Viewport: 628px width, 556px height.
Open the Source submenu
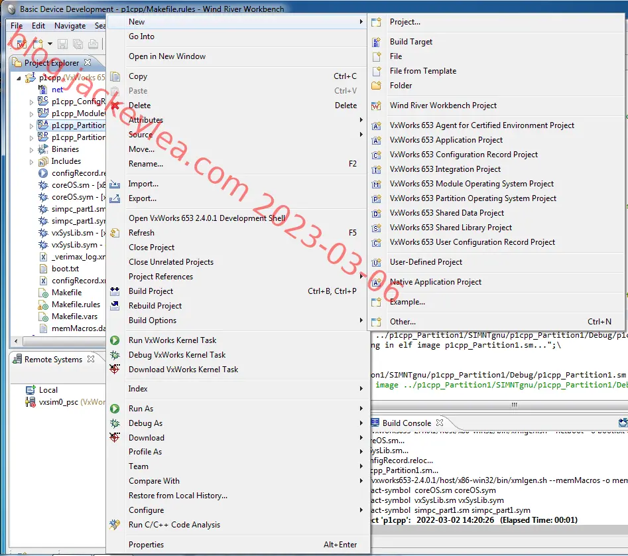[245, 135]
